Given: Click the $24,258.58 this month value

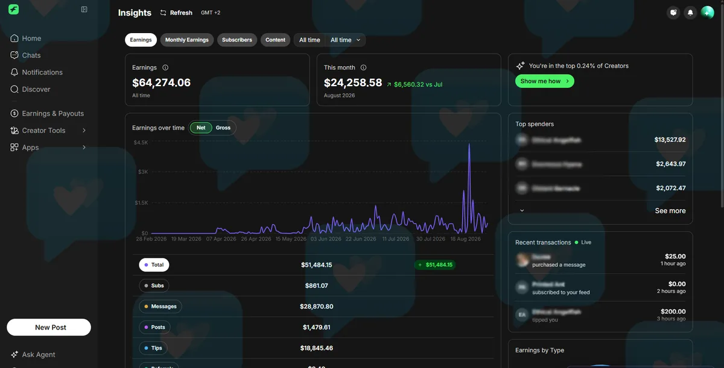Looking at the screenshot, I should click(x=353, y=83).
